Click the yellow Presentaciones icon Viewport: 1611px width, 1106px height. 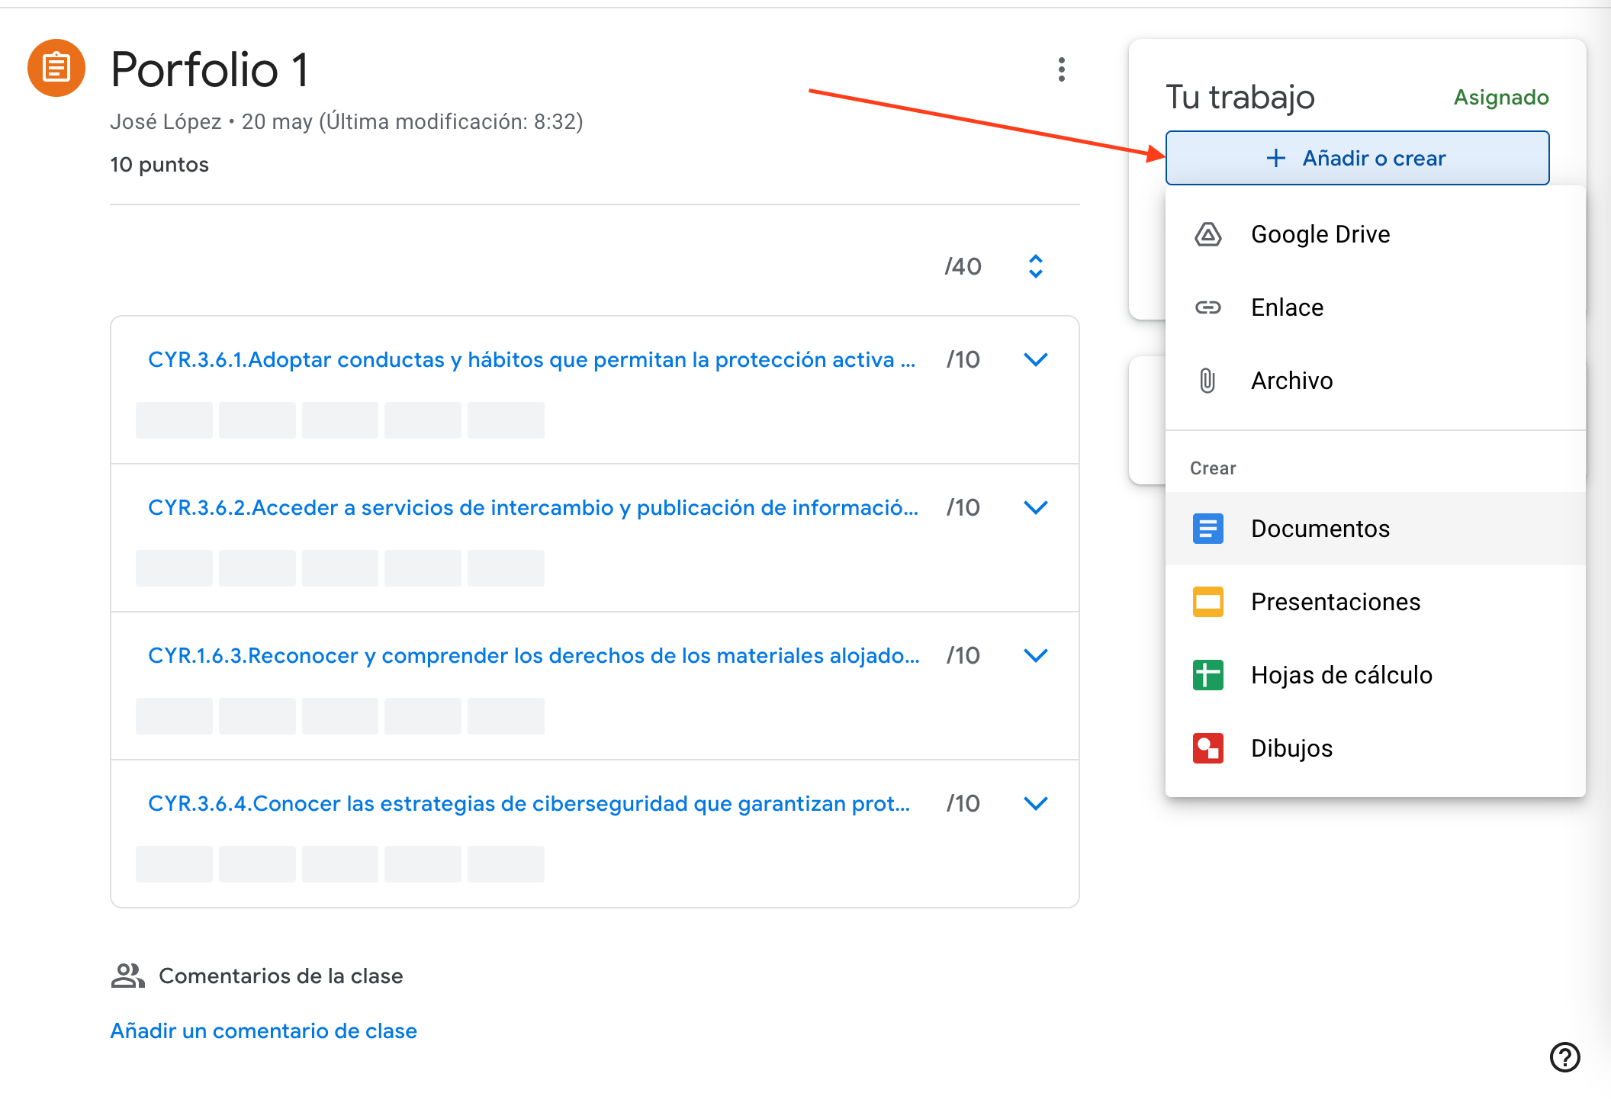(x=1207, y=602)
